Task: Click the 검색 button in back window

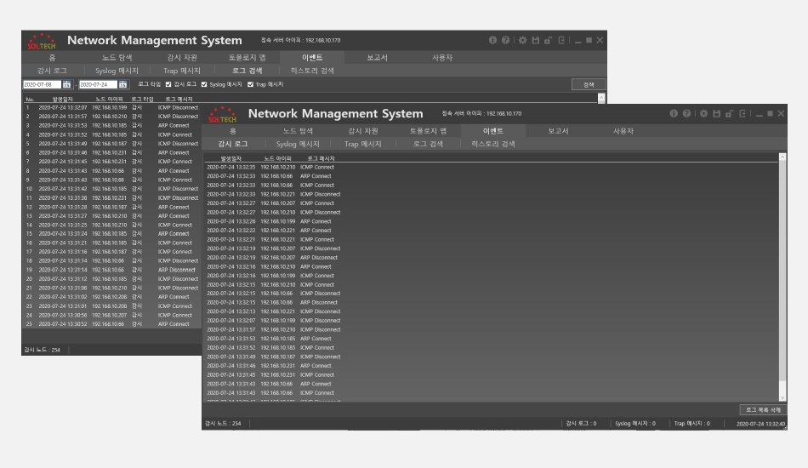Action: pyautogui.click(x=589, y=84)
